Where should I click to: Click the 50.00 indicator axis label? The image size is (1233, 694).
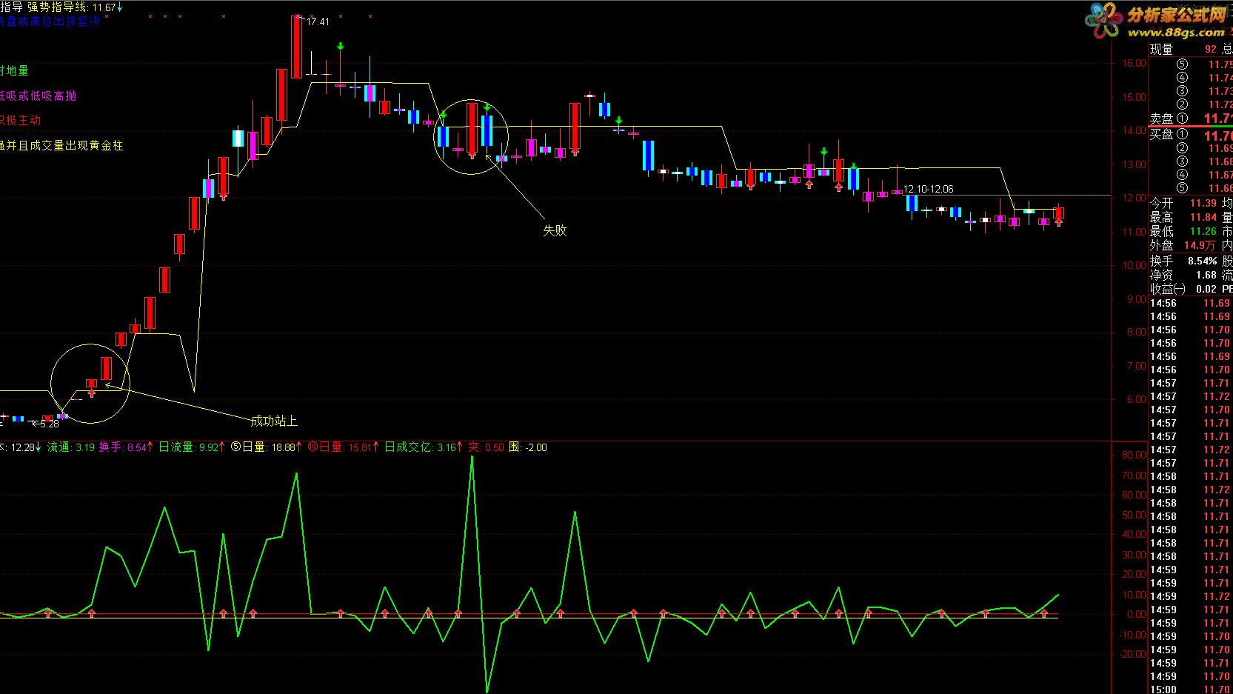(1134, 515)
